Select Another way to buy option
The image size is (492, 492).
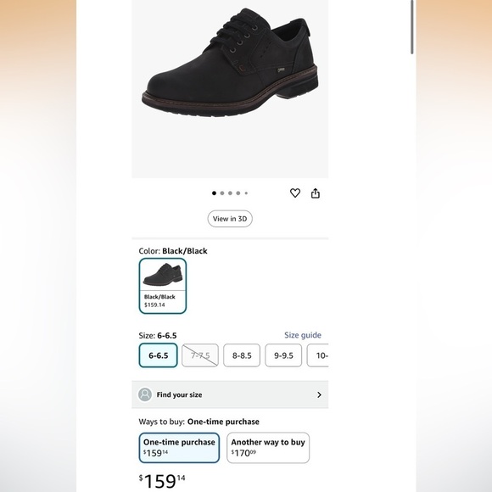(268, 448)
